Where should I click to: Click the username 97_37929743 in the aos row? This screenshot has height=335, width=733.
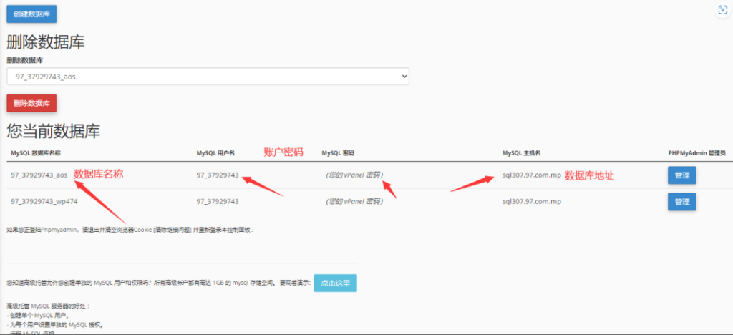point(218,175)
